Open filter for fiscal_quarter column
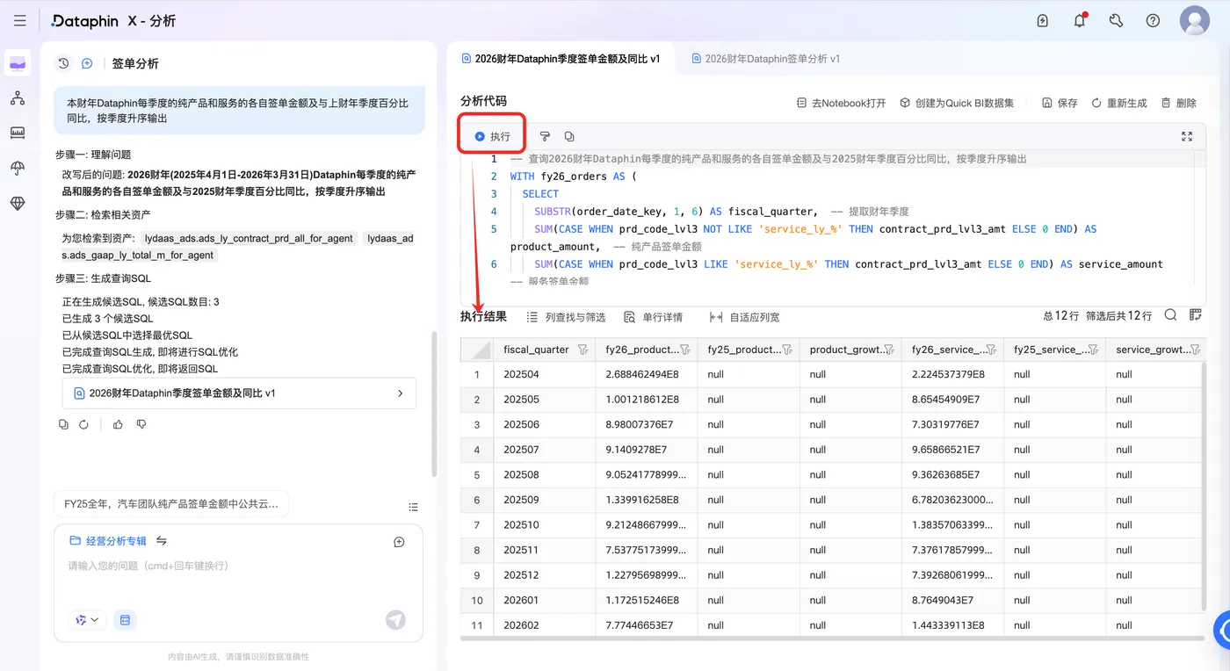The image size is (1230, 671). pyautogui.click(x=582, y=350)
